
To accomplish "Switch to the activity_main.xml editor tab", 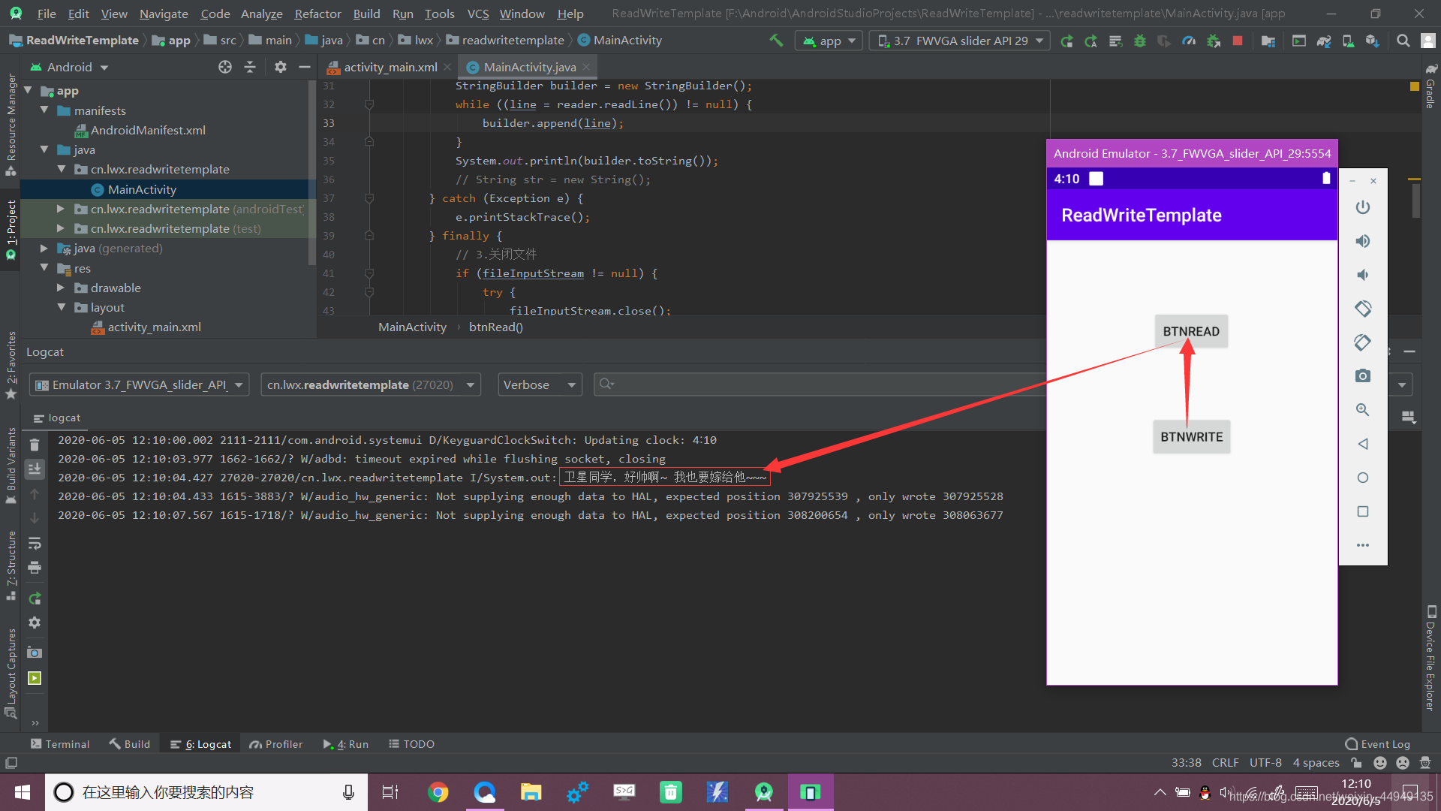I will pyautogui.click(x=389, y=66).
